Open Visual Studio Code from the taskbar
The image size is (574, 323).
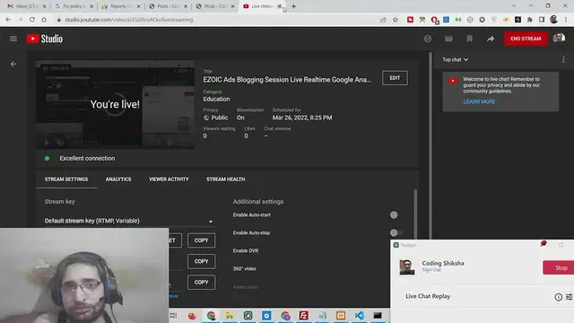pyautogui.click(x=359, y=315)
